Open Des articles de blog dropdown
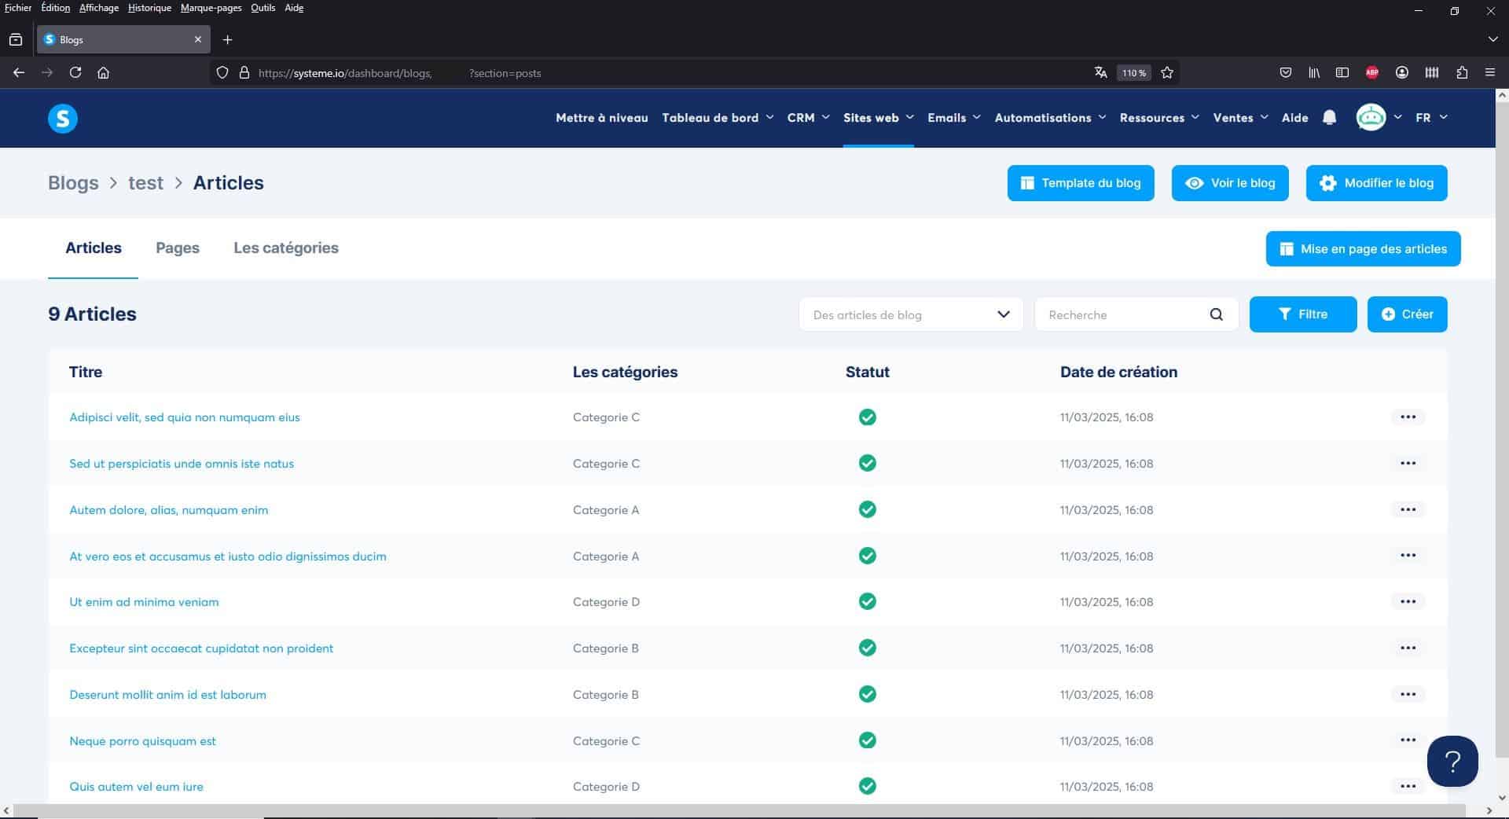1509x819 pixels. coord(911,314)
